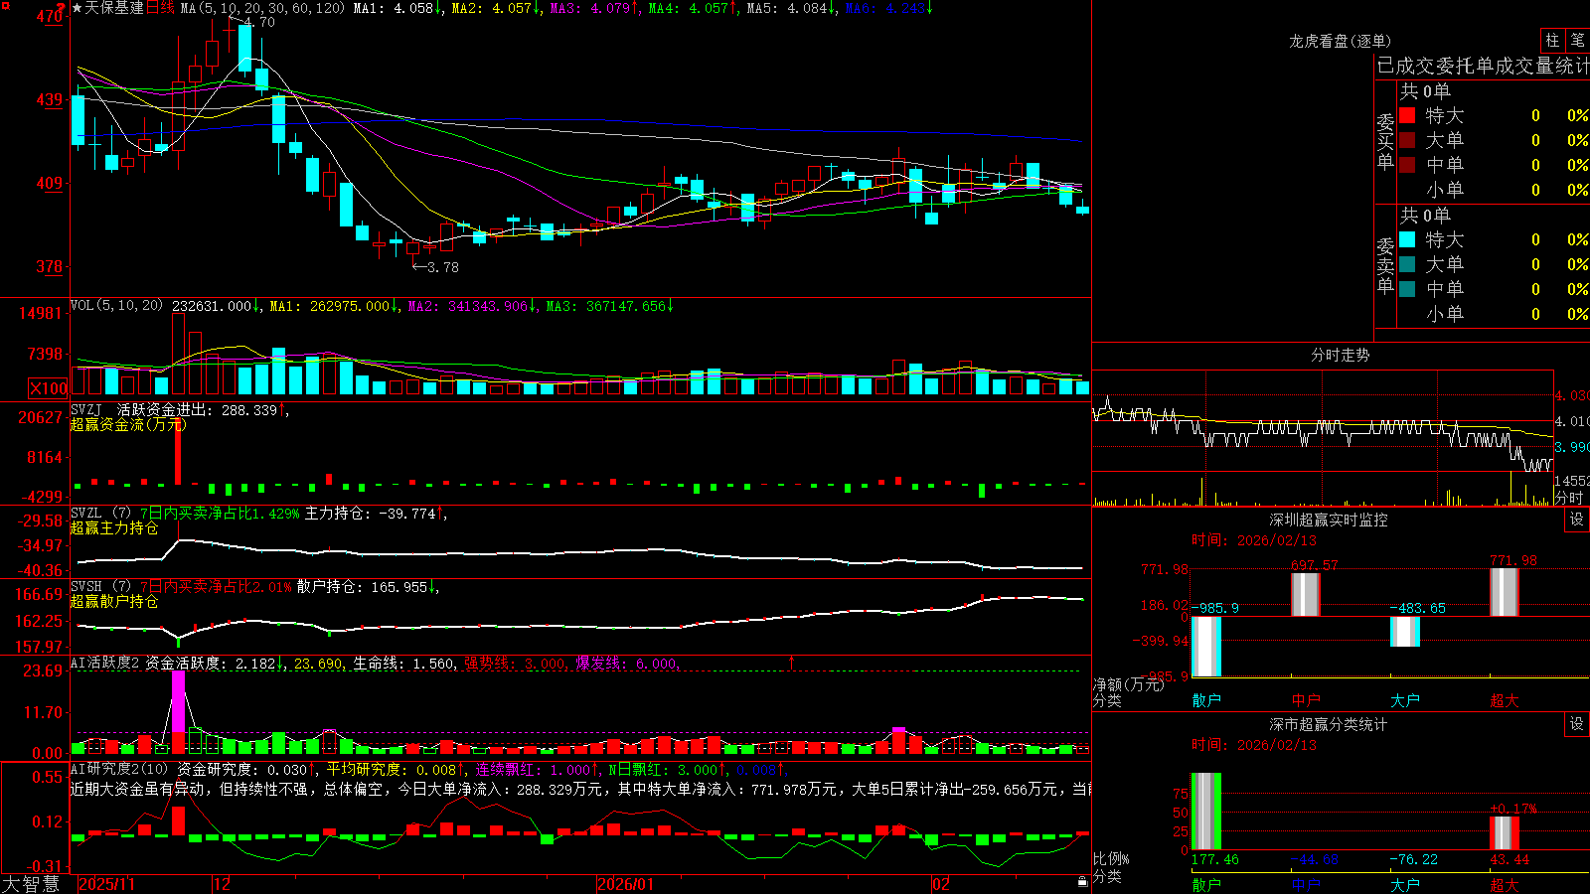1590x894 pixels.
Task: Click the 大智慧 logo label
Action: coord(31,884)
